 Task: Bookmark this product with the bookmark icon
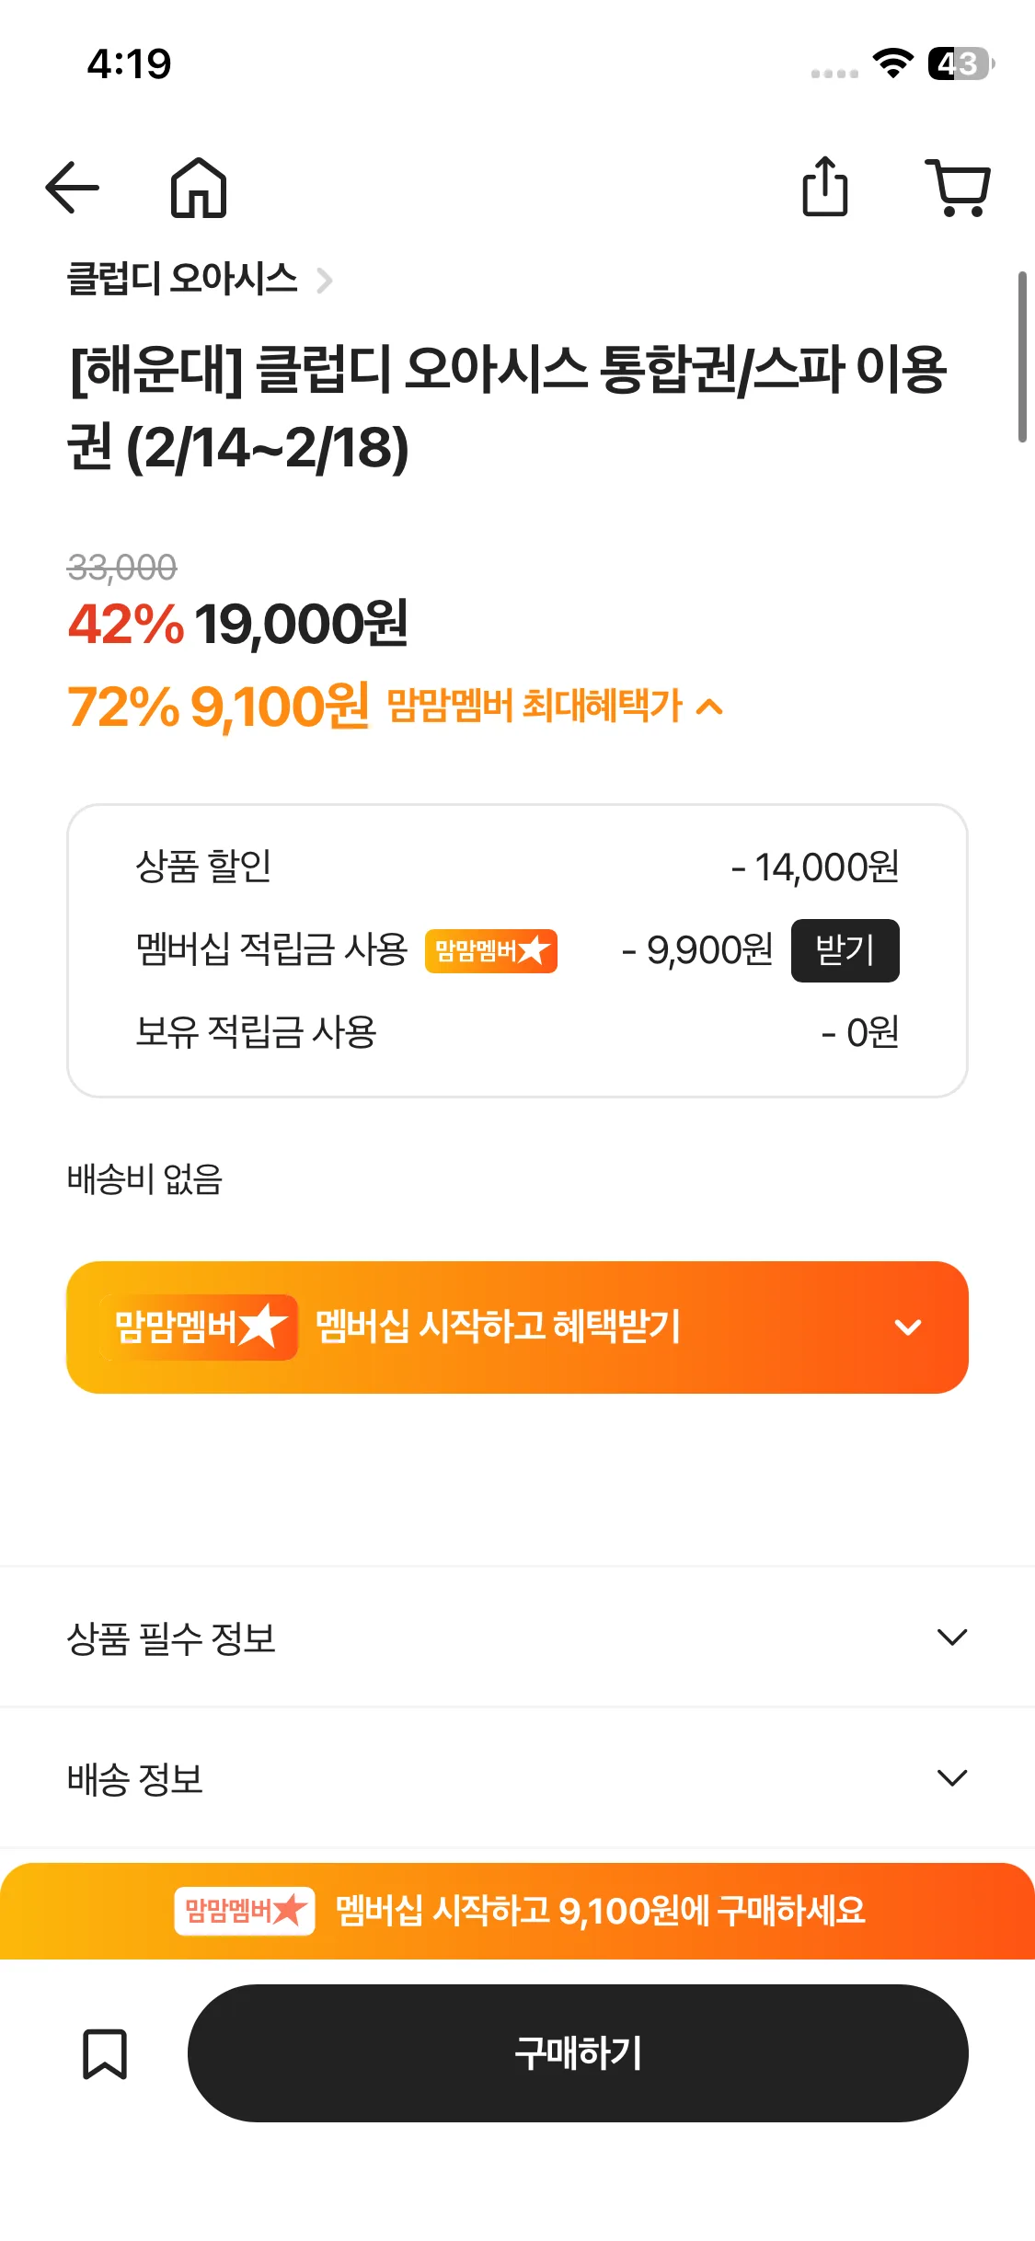tap(105, 2053)
